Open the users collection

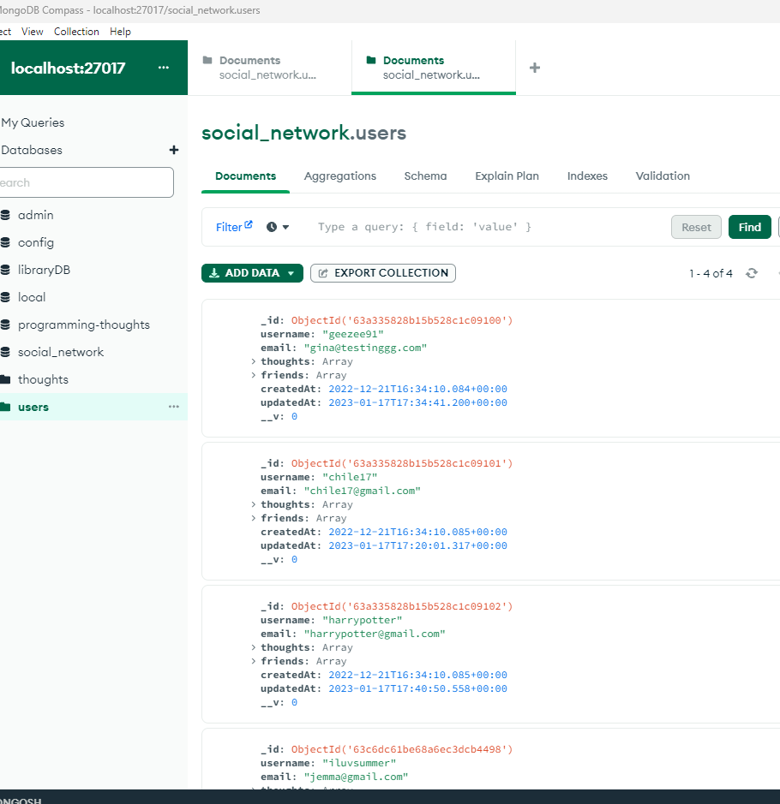click(33, 407)
